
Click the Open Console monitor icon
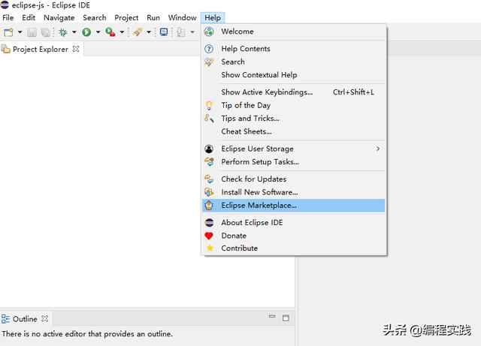tap(164, 32)
